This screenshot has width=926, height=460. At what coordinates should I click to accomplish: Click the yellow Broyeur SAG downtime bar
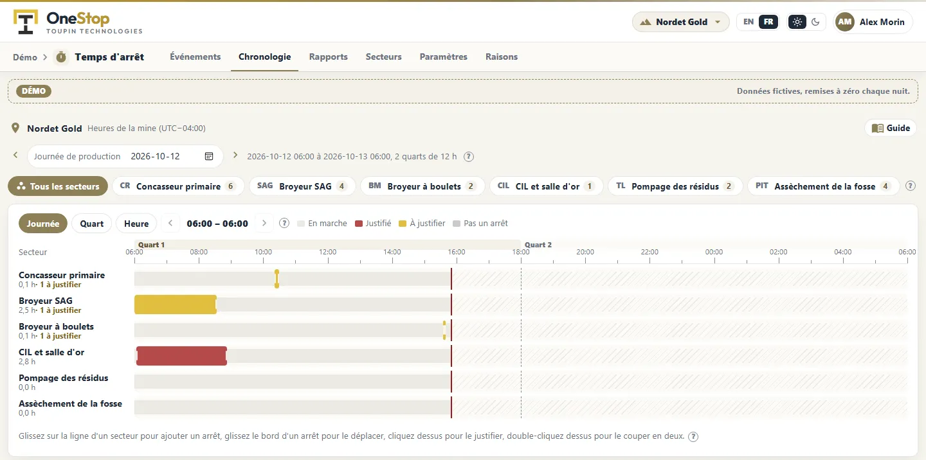click(175, 305)
